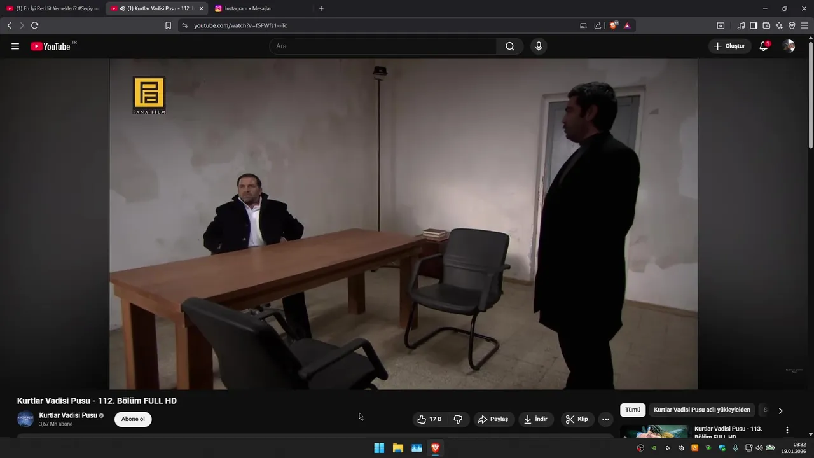Image resolution: width=814 pixels, height=458 pixels.
Task: Click the video player to pause
Action: (x=403, y=224)
